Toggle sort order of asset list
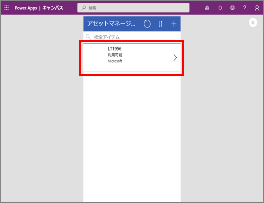264x203 pixels. click(x=161, y=24)
